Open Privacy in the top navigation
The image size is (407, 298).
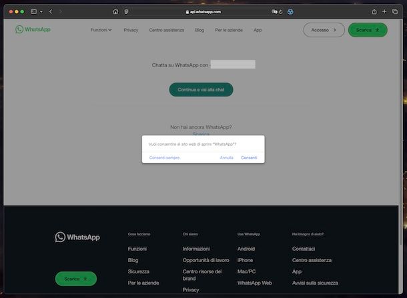131,30
